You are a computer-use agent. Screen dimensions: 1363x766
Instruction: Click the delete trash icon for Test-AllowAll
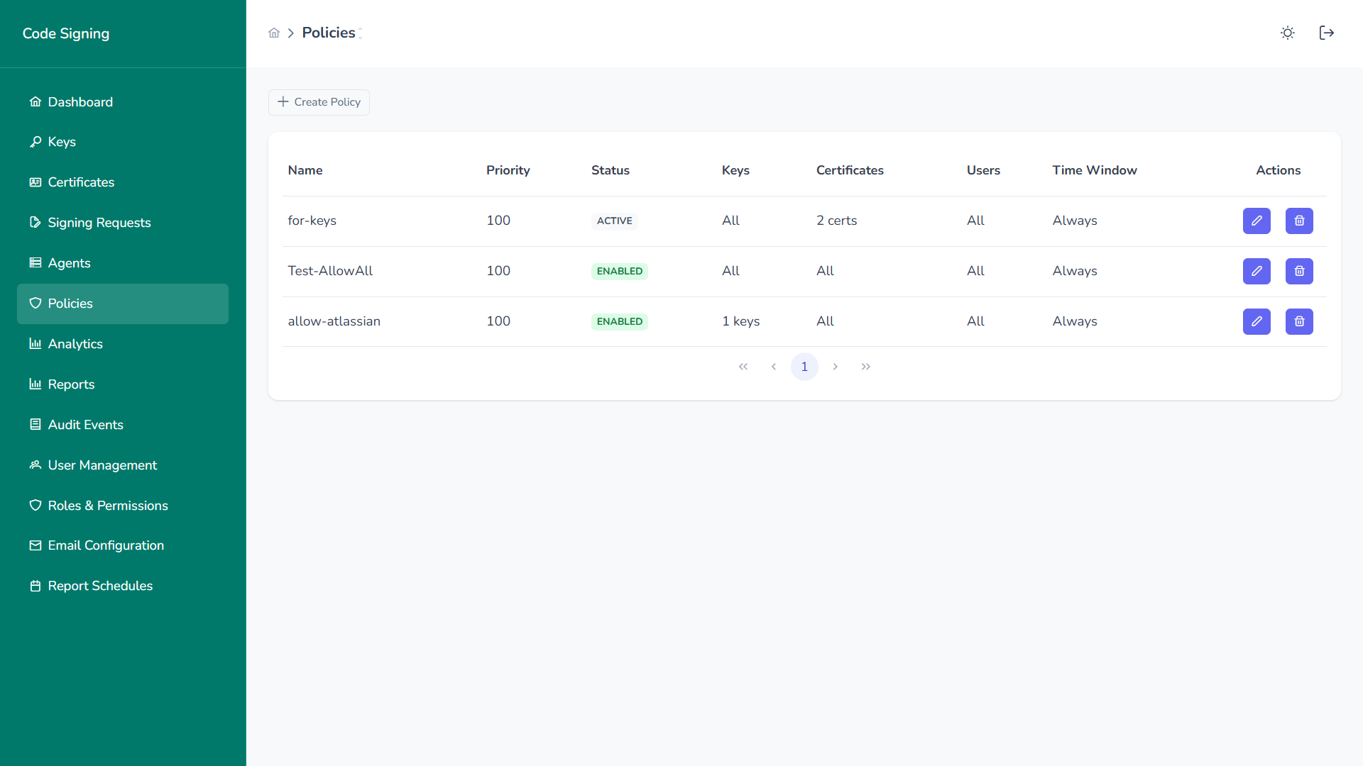(1299, 271)
